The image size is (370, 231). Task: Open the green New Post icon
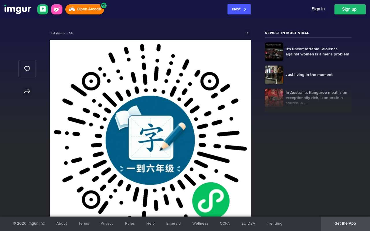(43, 9)
